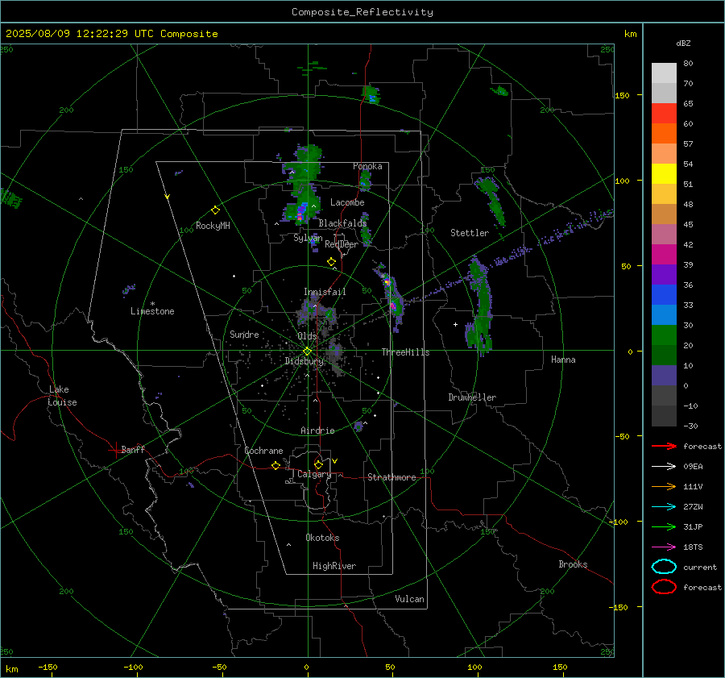Pick the yellow 51-54 dBZ swatch
The height and width of the screenshot is (678, 725).
[x=664, y=173]
